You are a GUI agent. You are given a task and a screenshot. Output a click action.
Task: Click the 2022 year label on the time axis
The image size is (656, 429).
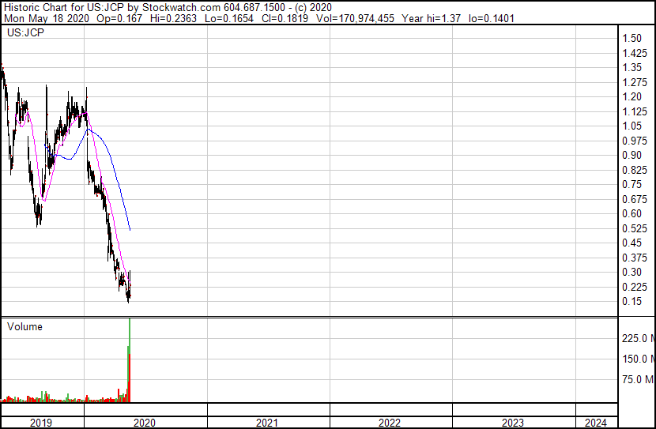[x=390, y=423]
